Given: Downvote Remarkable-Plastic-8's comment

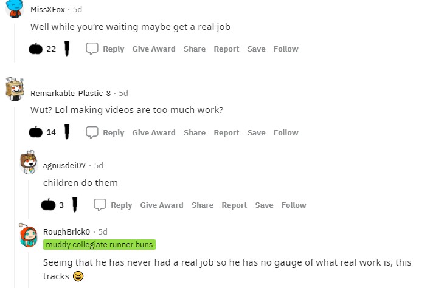Looking at the screenshot, I should coord(67,132).
